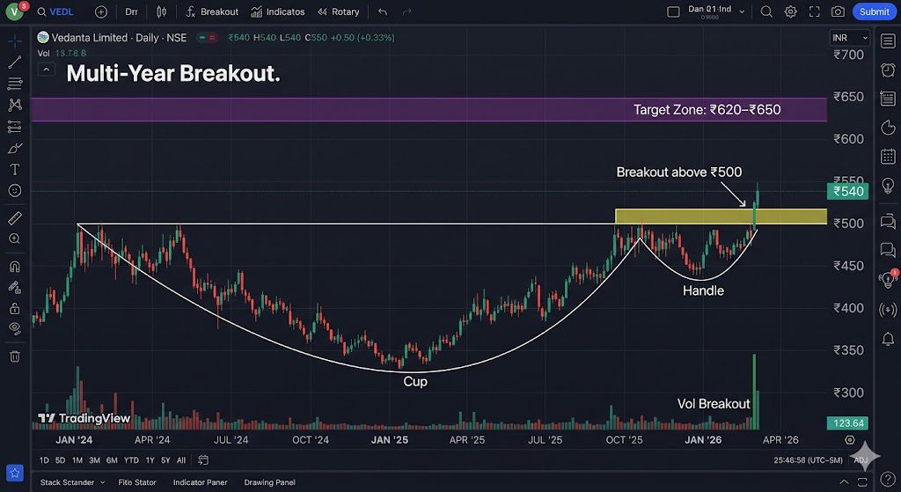This screenshot has height=492, width=901.
Task: Open the ideas stream with red badge
Action: coord(888,279)
